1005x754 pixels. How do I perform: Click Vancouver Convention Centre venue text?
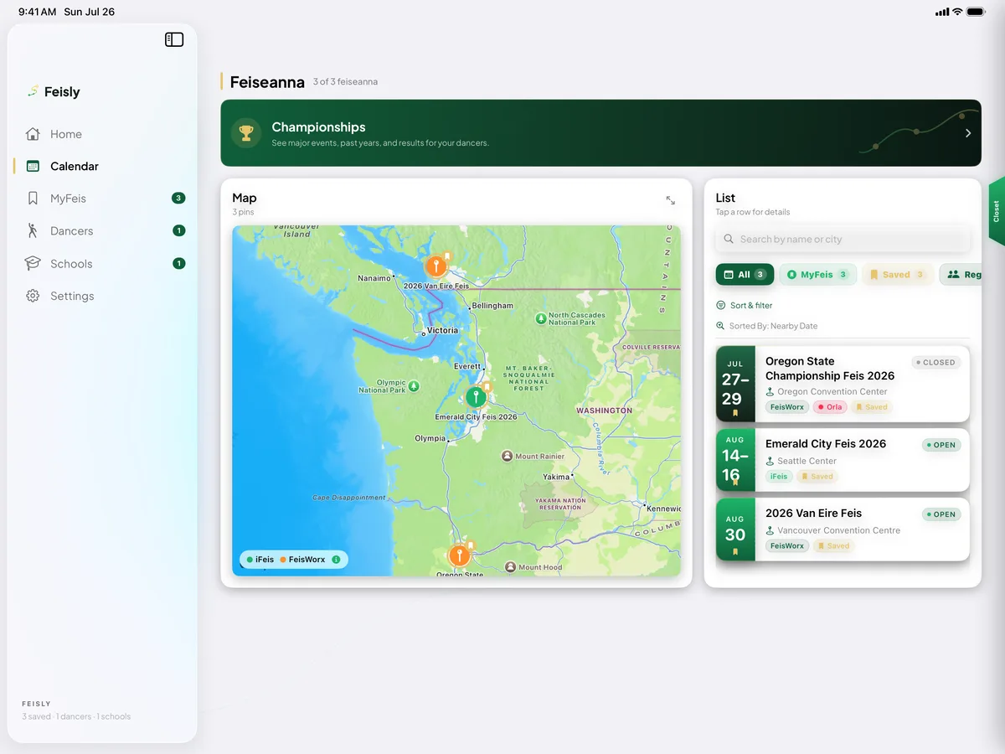coord(839,530)
